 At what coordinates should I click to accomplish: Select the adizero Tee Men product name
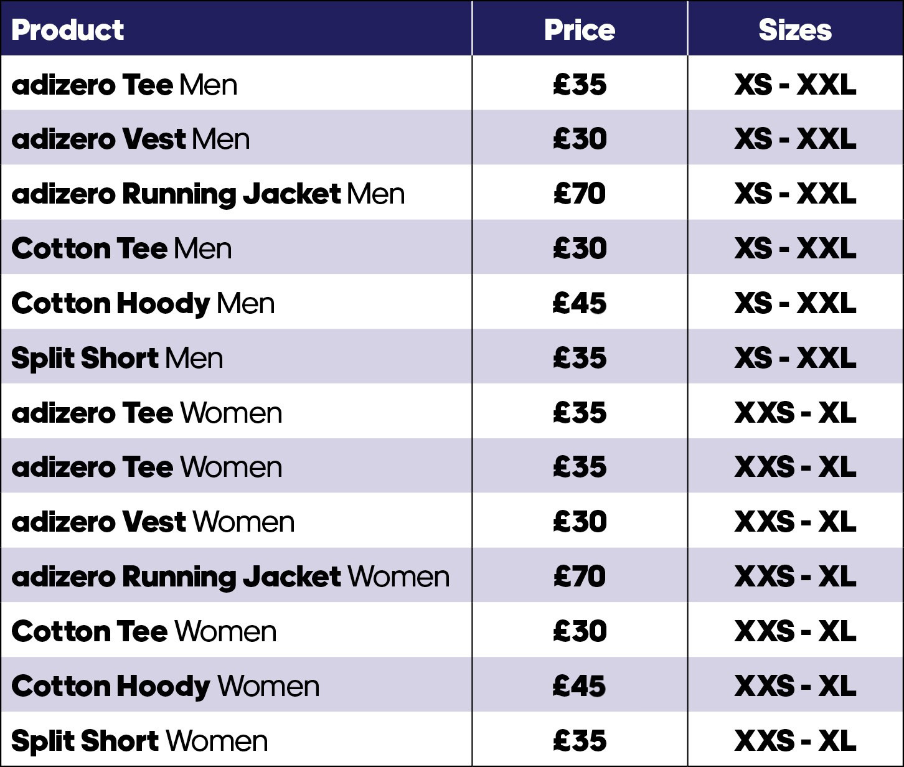pyautogui.click(x=125, y=85)
